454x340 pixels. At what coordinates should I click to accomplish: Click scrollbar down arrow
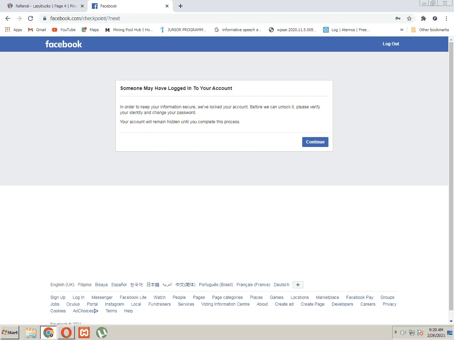pos(451,321)
